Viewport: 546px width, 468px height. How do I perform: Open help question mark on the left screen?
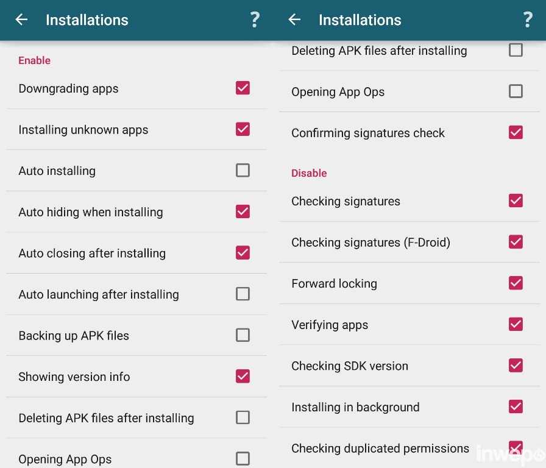coord(255,19)
